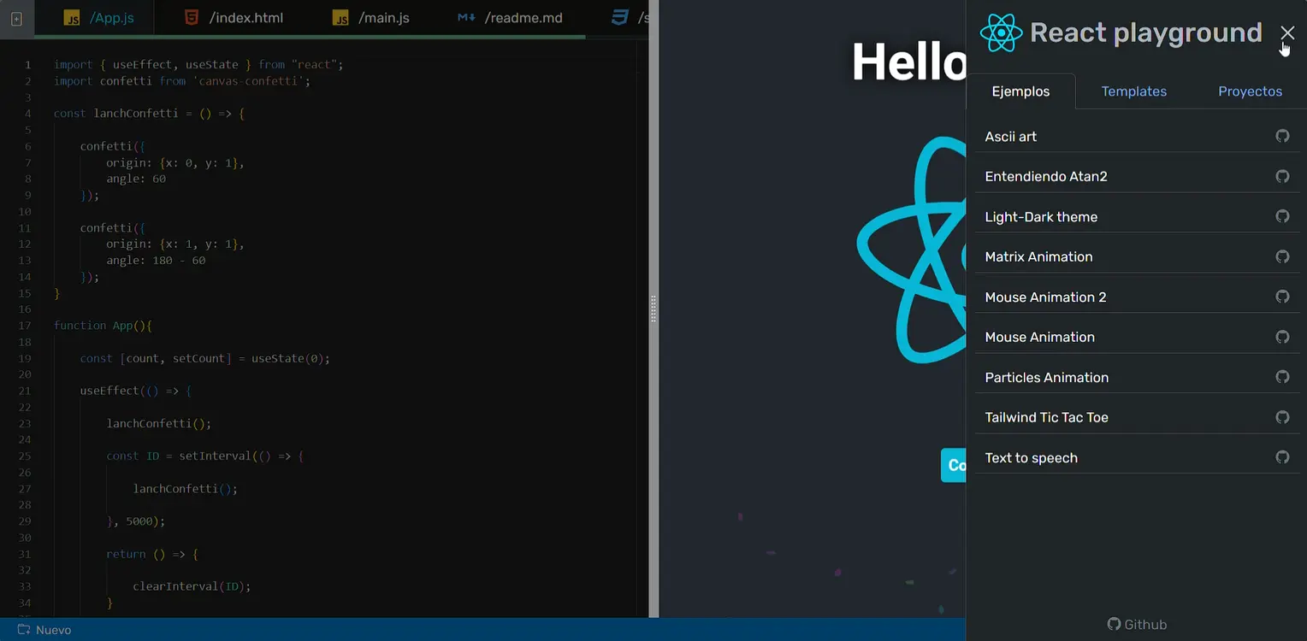
Task: Click the Markdown icon on the readme.md tab
Action: click(466, 16)
